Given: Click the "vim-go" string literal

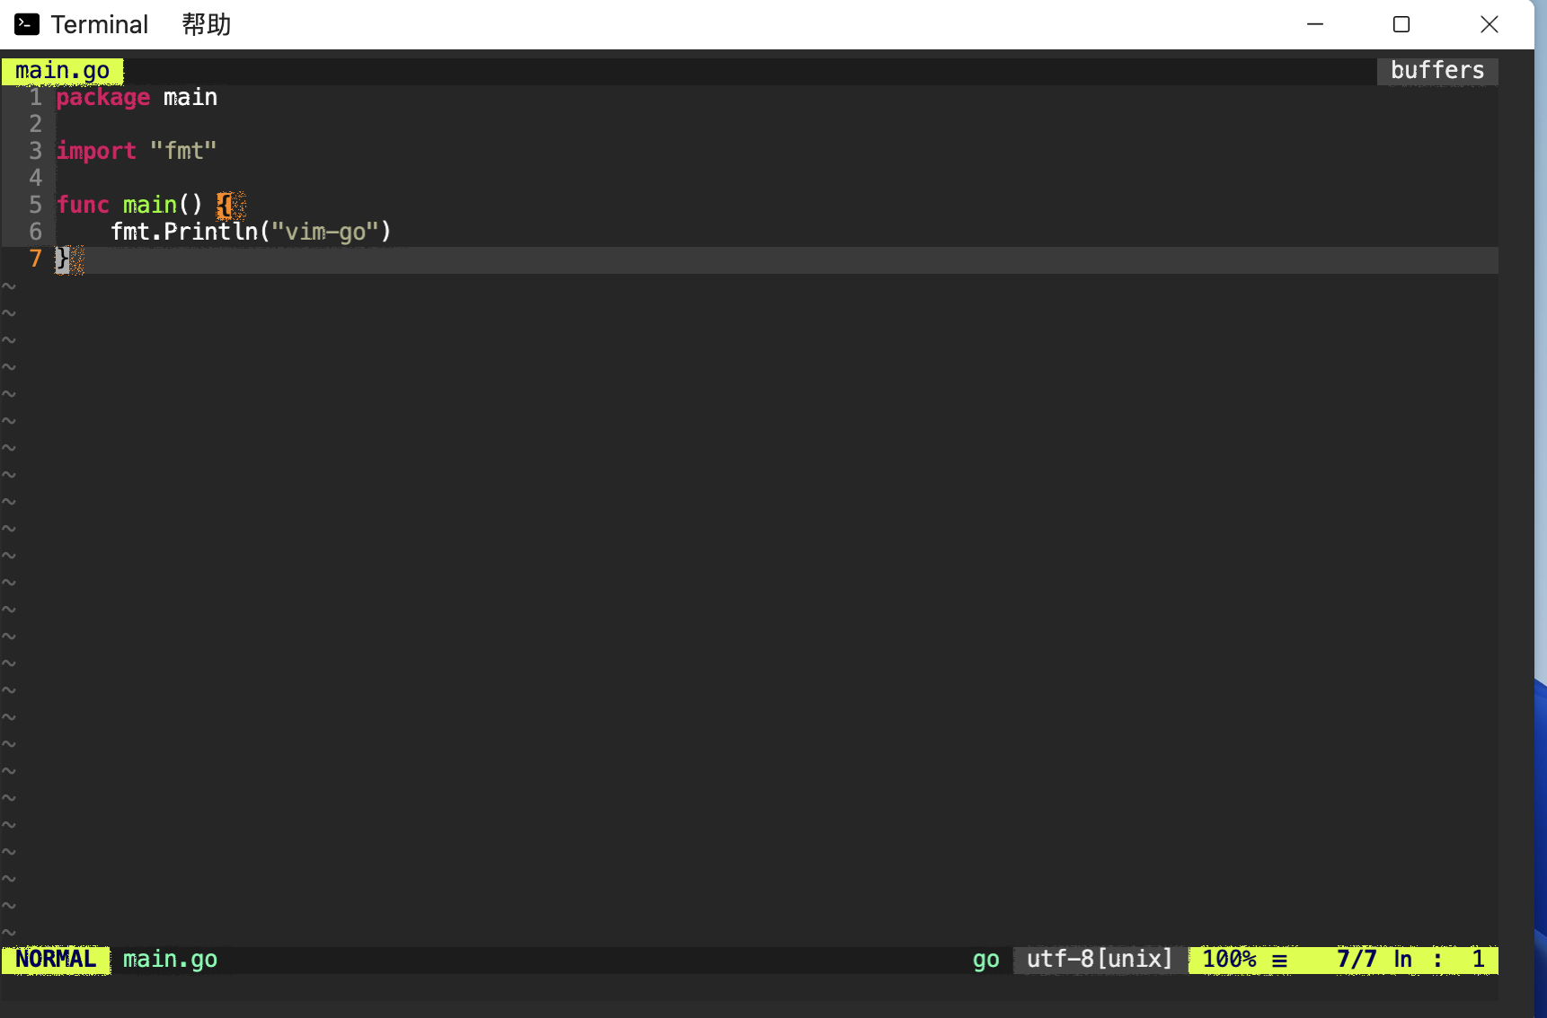Looking at the screenshot, I should (325, 232).
